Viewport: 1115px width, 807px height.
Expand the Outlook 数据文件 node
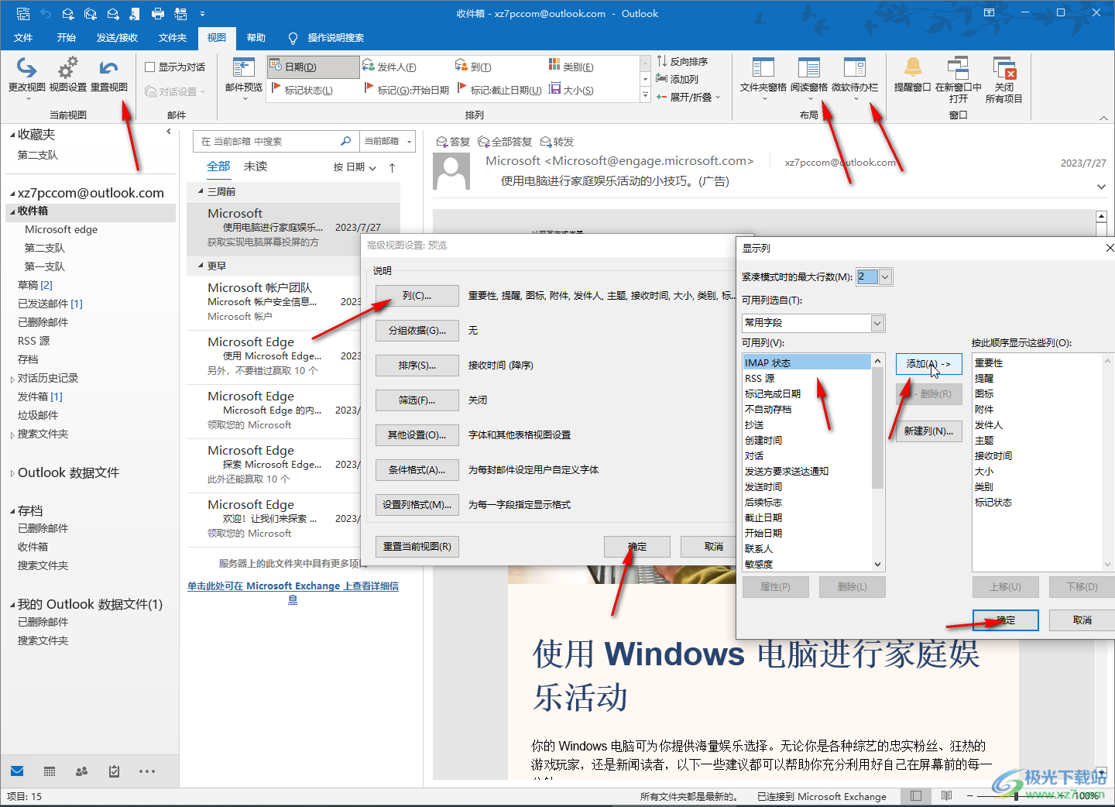pyautogui.click(x=12, y=474)
